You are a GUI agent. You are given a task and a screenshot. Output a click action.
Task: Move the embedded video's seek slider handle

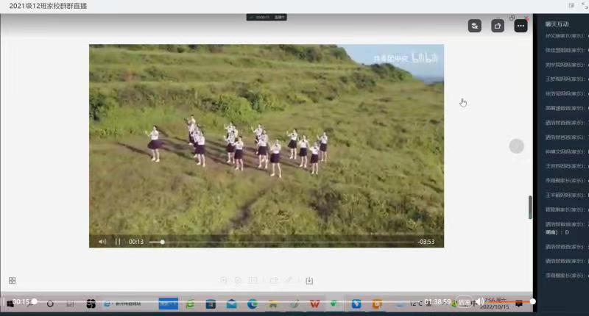pyautogui.click(x=162, y=243)
